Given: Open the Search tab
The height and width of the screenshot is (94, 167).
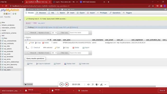Looking at the screenshot, I should 61,13.
